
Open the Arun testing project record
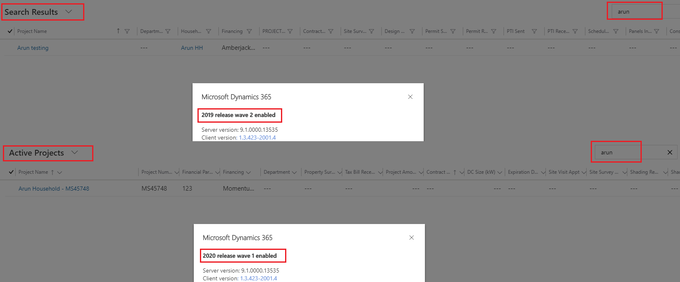point(33,48)
